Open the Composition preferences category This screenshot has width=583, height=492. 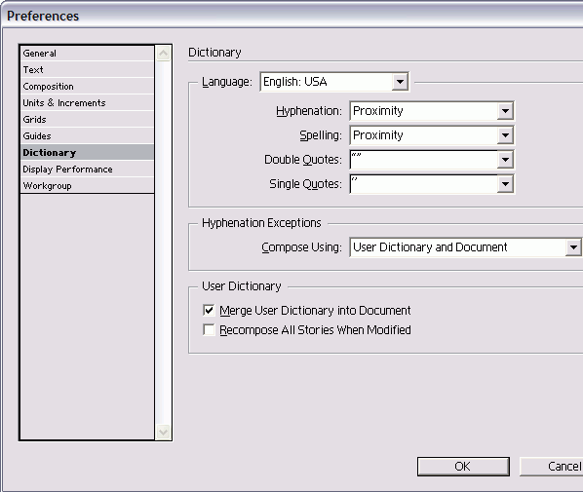click(88, 86)
